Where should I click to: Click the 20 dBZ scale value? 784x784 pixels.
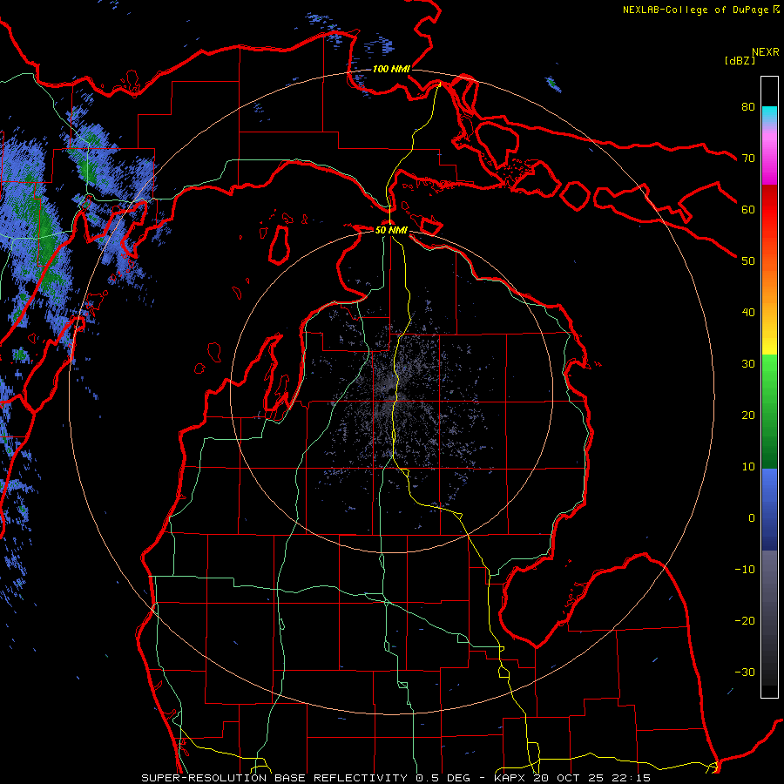748,415
